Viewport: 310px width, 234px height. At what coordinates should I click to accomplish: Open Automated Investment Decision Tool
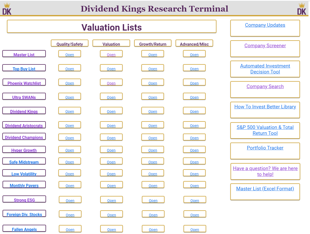click(265, 69)
